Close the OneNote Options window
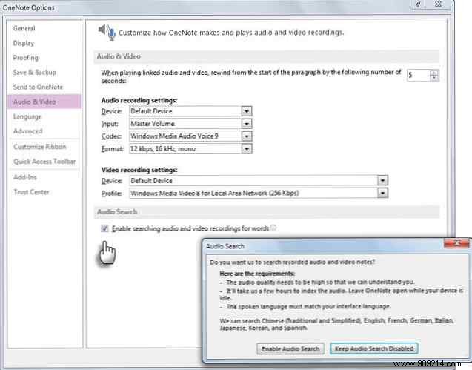The width and height of the screenshot is (472, 370). click(x=439, y=4)
